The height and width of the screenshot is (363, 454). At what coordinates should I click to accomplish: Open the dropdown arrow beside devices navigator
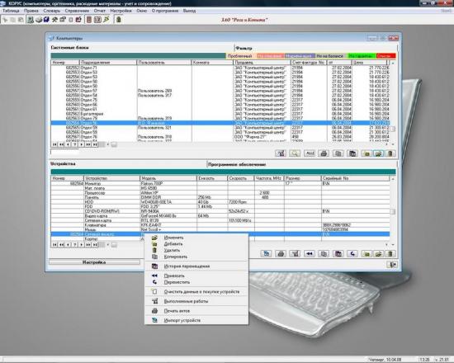pyautogui.click(x=108, y=245)
